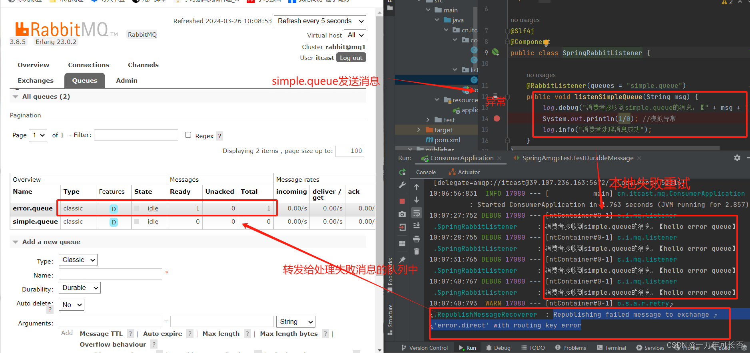This screenshot has width=750, height=353.
Task: Click help icon beside Message TTL
Action: [130, 334]
